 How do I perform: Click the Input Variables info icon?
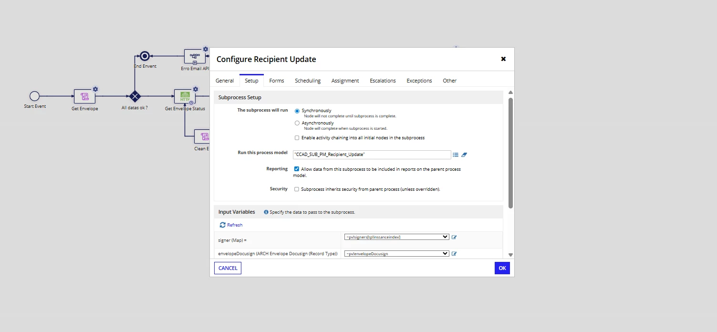click(x=266, y=212)
